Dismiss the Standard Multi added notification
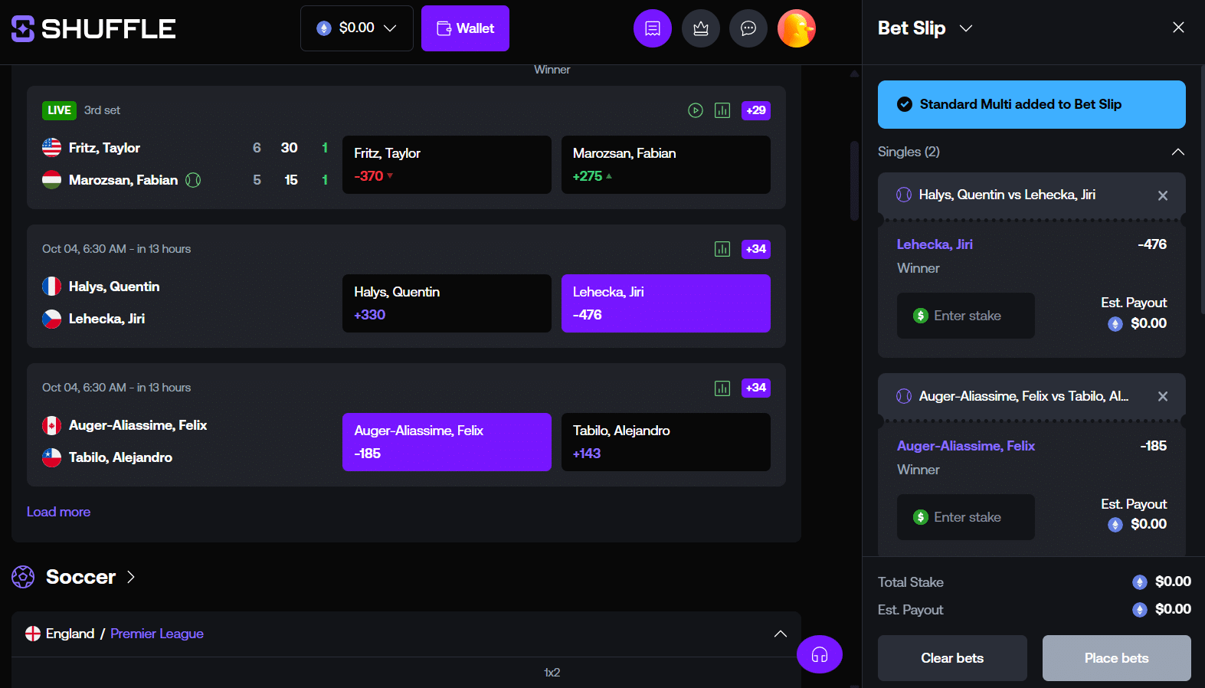 click(1031, 104)
